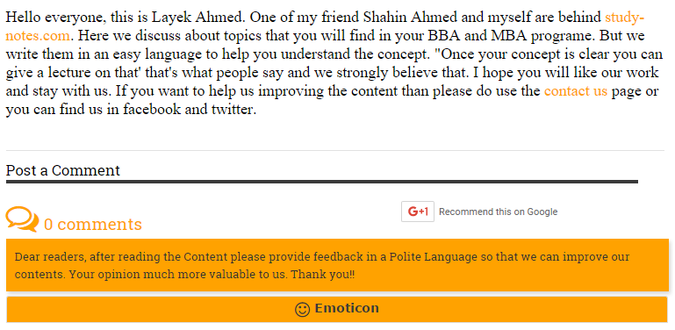Click the orange "Dear readers" notice box
The width and height of the screenshot is (675, 330).
point(337,265)
